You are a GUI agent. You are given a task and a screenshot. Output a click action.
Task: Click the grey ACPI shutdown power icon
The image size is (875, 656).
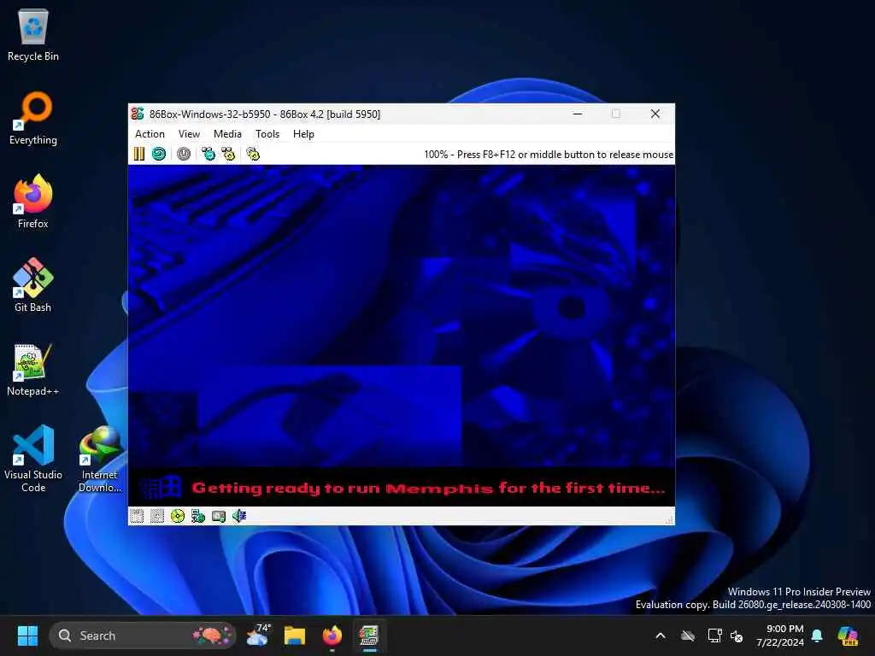point(184,154)
